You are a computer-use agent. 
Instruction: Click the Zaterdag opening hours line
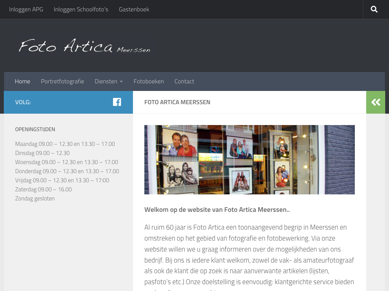pyautogui.click(x=43, y=189)
